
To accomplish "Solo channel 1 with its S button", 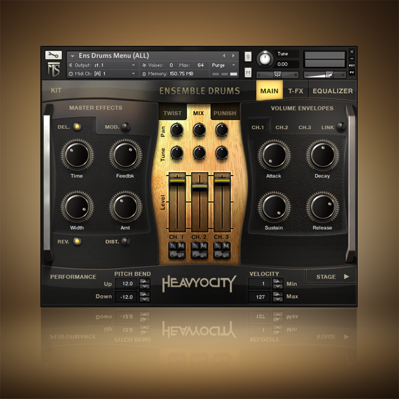I will pyautogui.click(x=173, y=247).
